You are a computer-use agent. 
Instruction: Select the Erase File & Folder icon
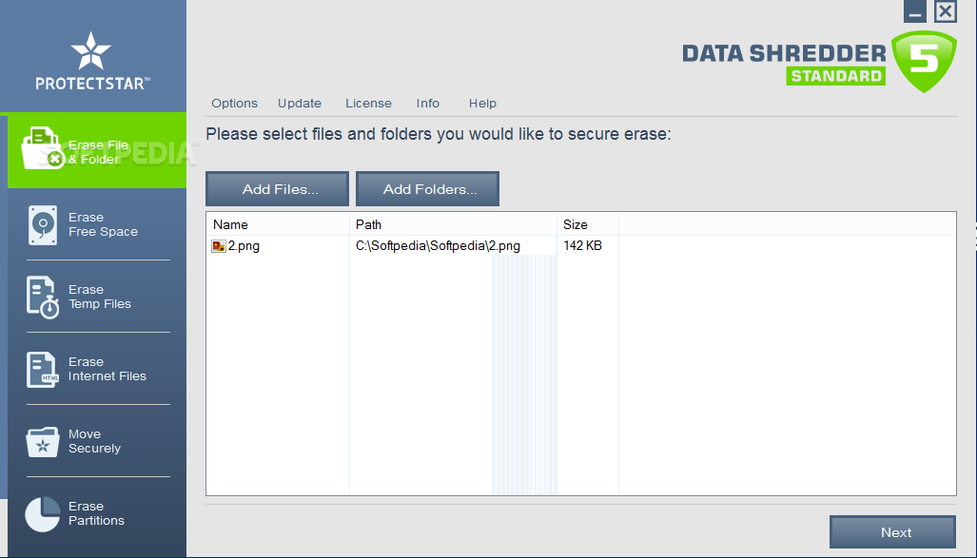pos(43,148)
